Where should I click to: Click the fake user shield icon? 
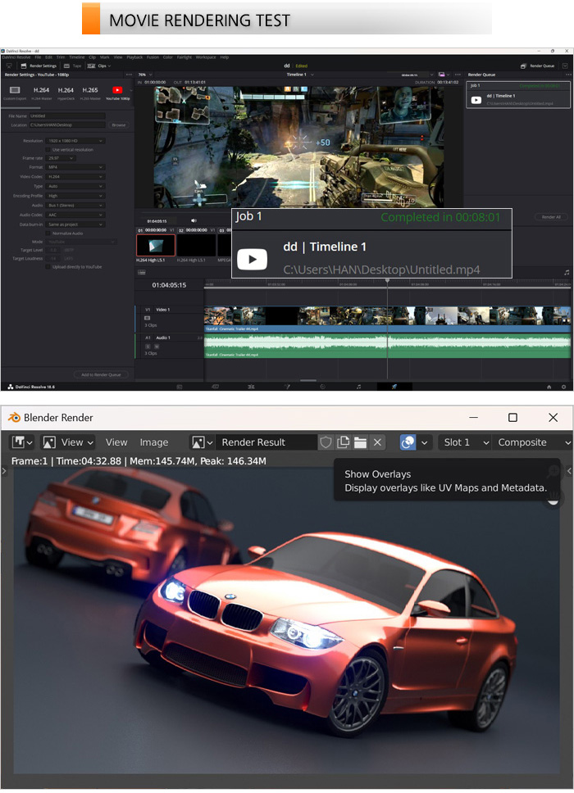[x=326, y=442]
